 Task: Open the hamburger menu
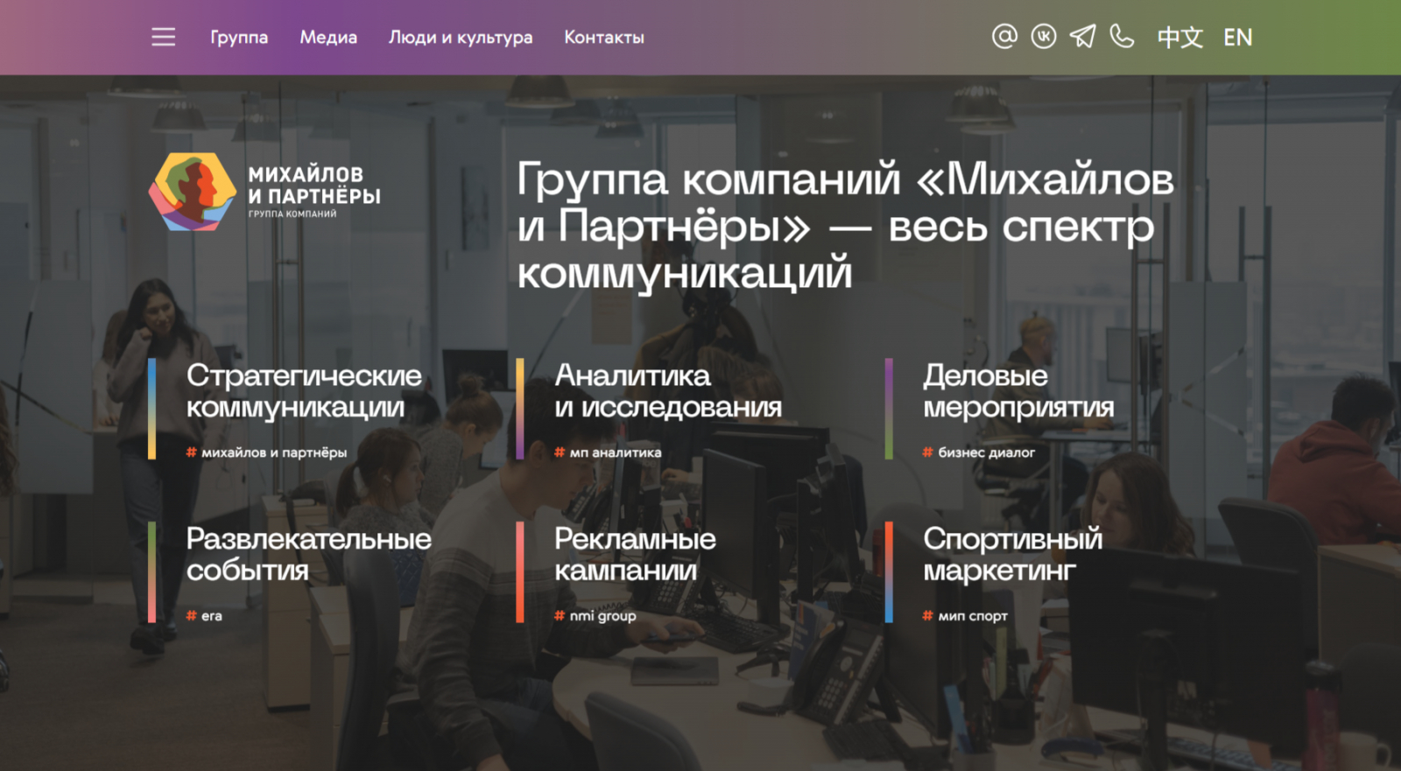pyautogui.click(x=164, y=37)
